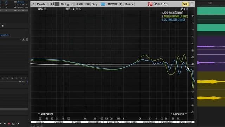Open spectrum mode settings gear
The height and width of the screenshot is (127, 225).
[121, 4]
